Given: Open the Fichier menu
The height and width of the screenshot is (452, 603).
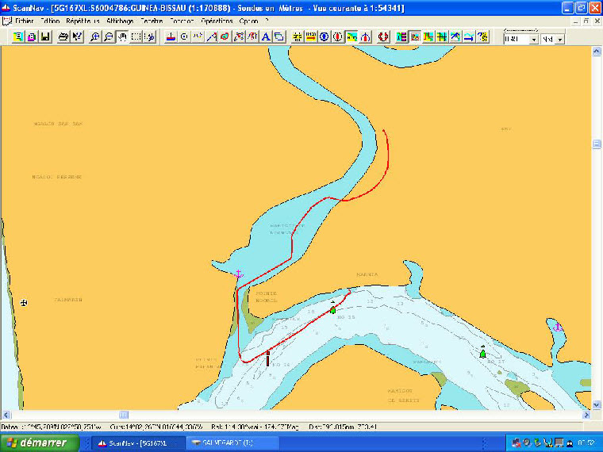Looking at the screenshot, I should 25,20.
